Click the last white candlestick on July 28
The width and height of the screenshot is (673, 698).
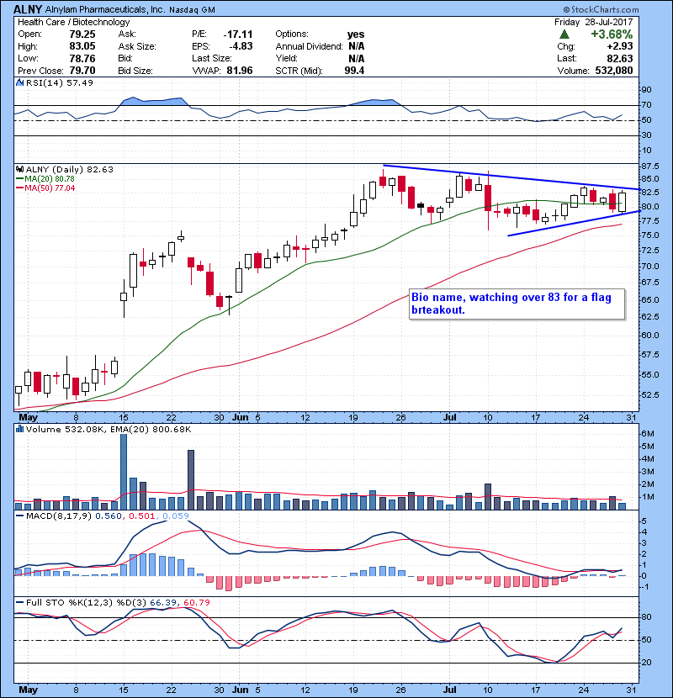(623, 202)
